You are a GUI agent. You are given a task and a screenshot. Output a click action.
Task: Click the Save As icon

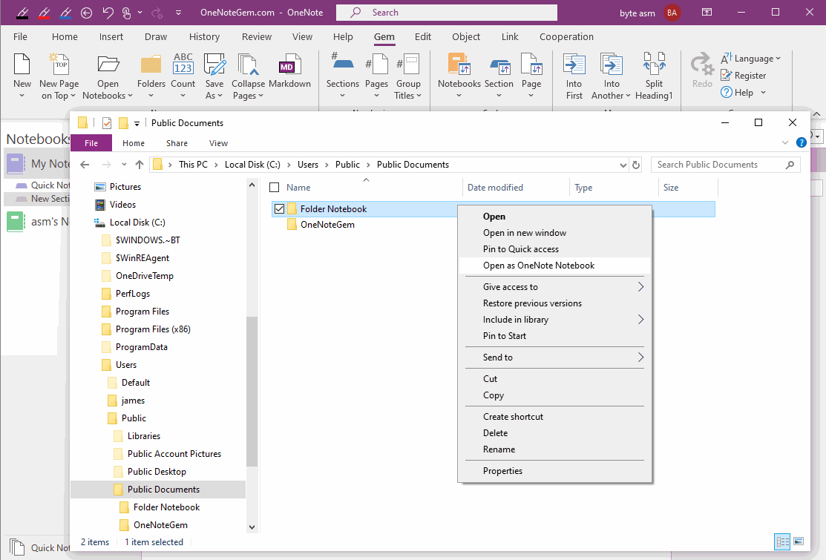pos(214,65)
